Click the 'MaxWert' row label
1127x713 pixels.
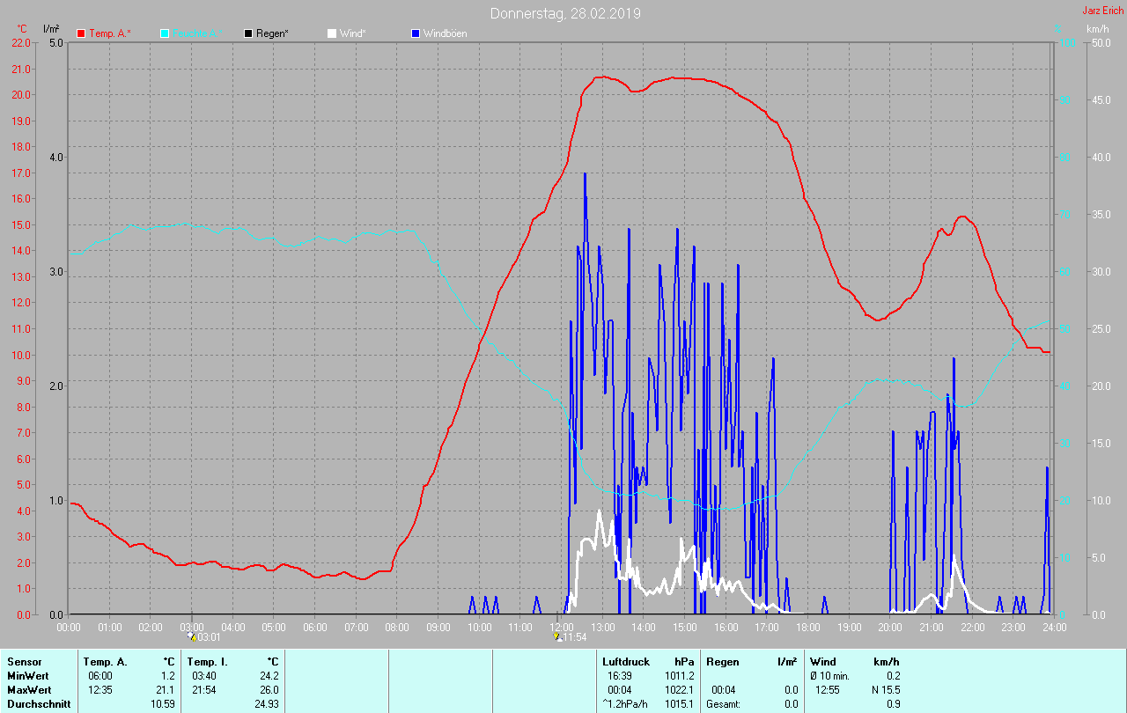tap(29, 689)
